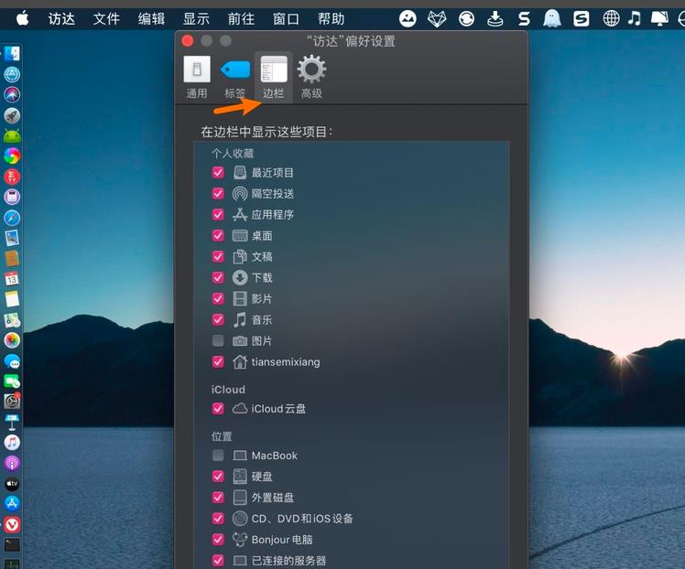Open the 访达 menu
685x569 pixels.
61,19
